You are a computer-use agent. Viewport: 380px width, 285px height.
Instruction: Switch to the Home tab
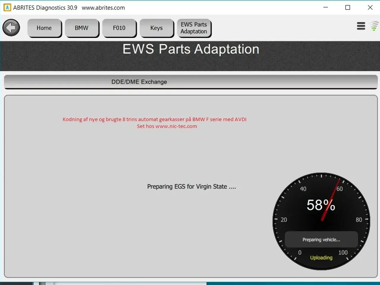click(44, 28)
